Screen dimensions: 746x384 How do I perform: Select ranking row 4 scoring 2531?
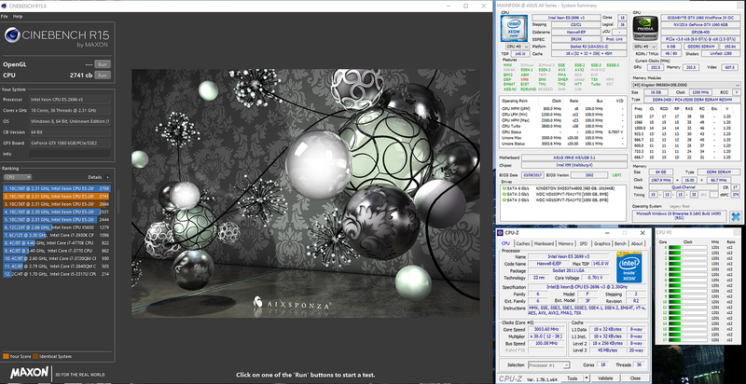(57, 212)
